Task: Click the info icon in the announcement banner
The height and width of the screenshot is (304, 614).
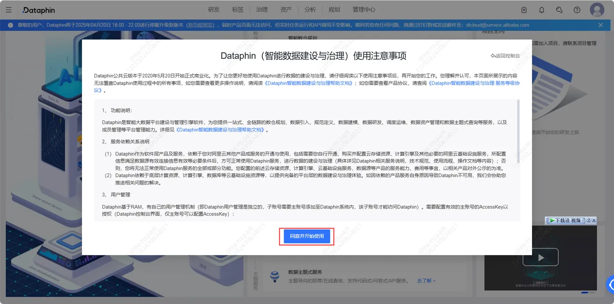Action: coord(11,25)
